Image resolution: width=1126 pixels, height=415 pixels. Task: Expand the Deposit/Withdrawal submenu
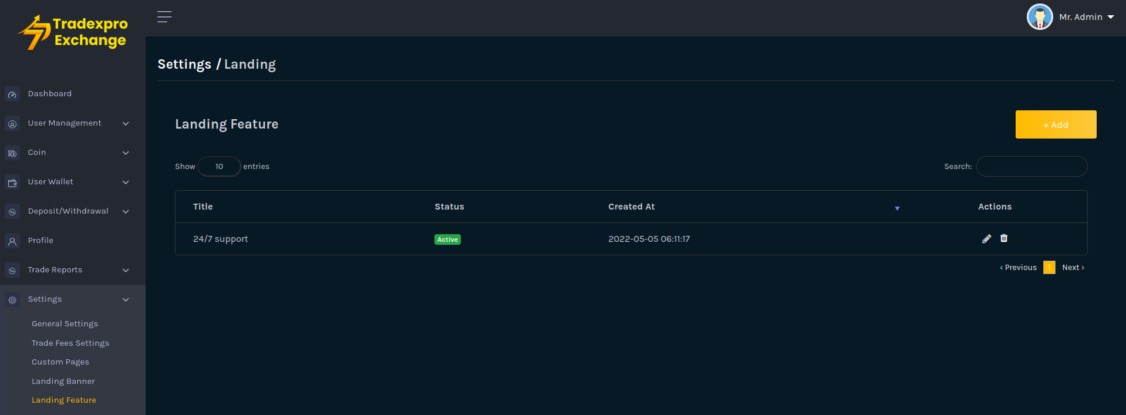tap(126, 211)
